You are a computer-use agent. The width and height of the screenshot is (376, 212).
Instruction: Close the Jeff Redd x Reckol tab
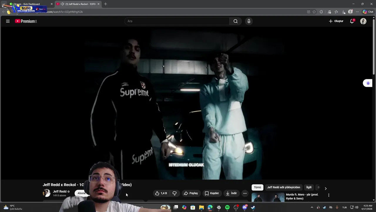pyautogui.click(x=98, y=4)
